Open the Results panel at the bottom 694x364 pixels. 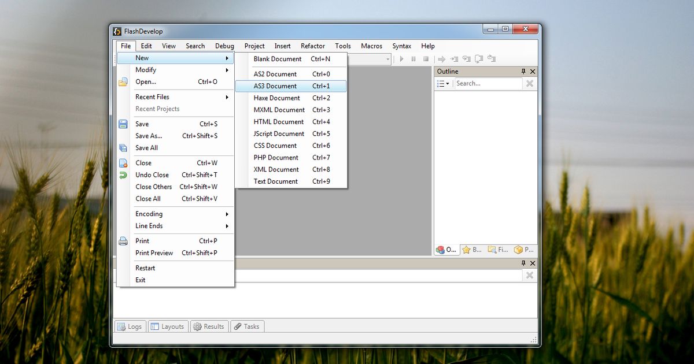[x=209, y=326]
